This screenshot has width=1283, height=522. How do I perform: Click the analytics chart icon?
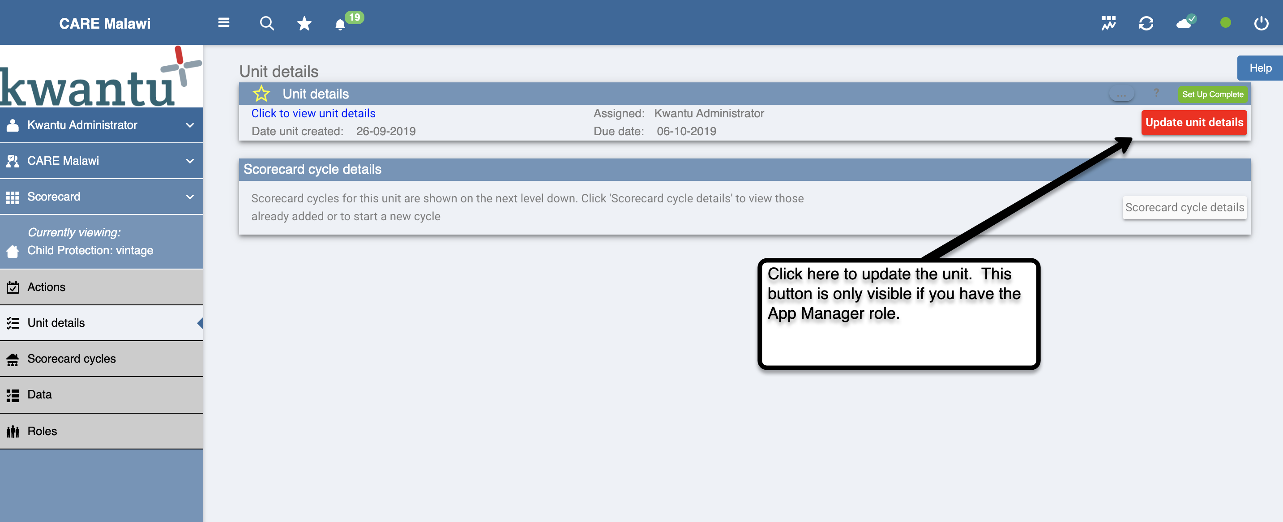point(1108,23)
